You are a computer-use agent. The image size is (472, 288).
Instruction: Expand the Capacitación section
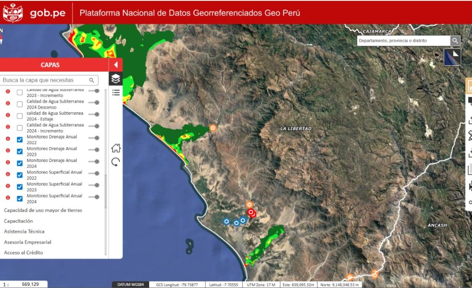pos(18,221)
